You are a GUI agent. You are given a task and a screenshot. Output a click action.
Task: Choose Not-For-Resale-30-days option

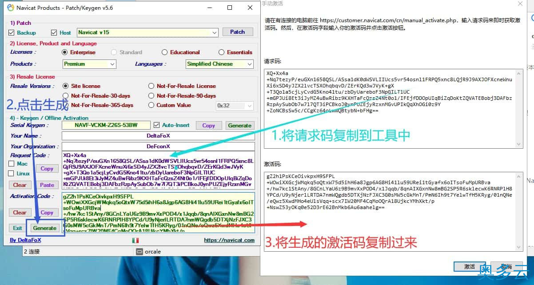click(x=66, y=96)
